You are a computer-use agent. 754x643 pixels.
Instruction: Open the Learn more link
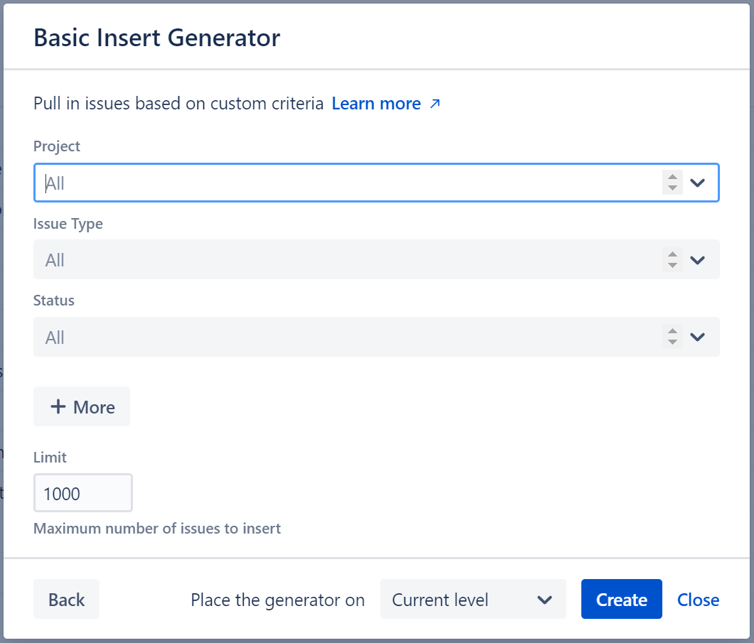click(x=376, y=104)
